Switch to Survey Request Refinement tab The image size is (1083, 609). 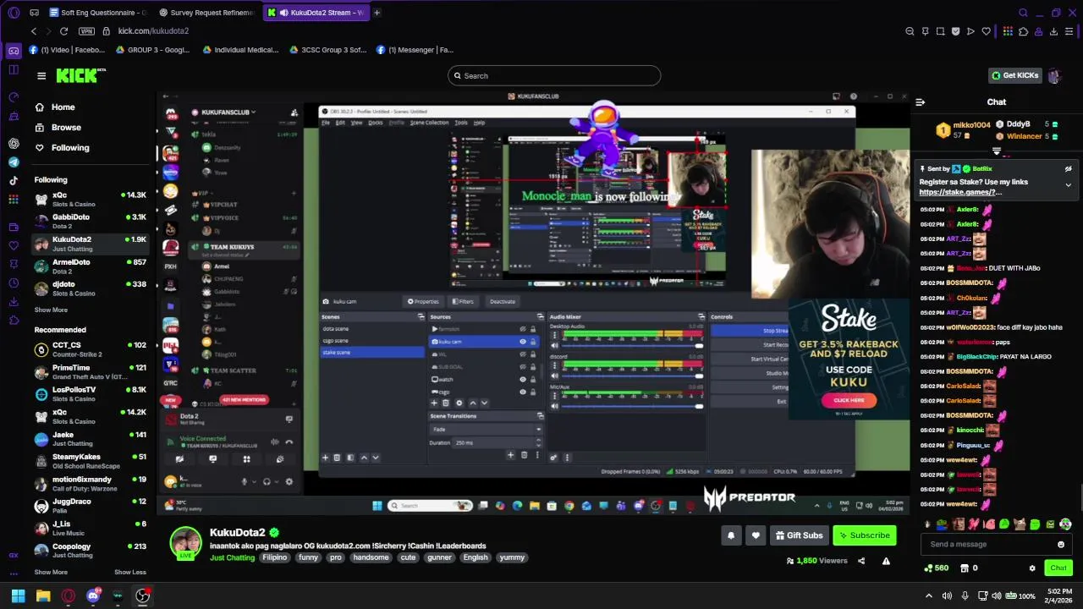coord(206,13)
